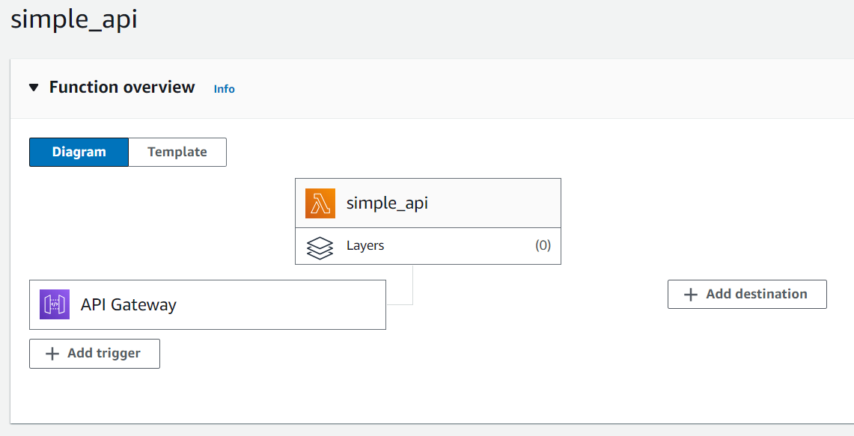The width and height of the screenshot is (854, 436).
Task: Click the connector line joining trigger and function
Action: pos(412,288)
